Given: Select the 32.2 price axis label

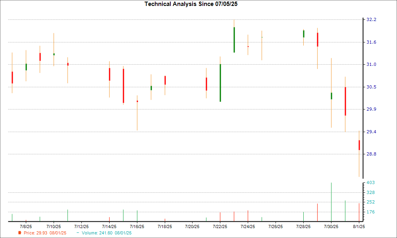Looking at the screenshot, I should (x=372, y=20).
